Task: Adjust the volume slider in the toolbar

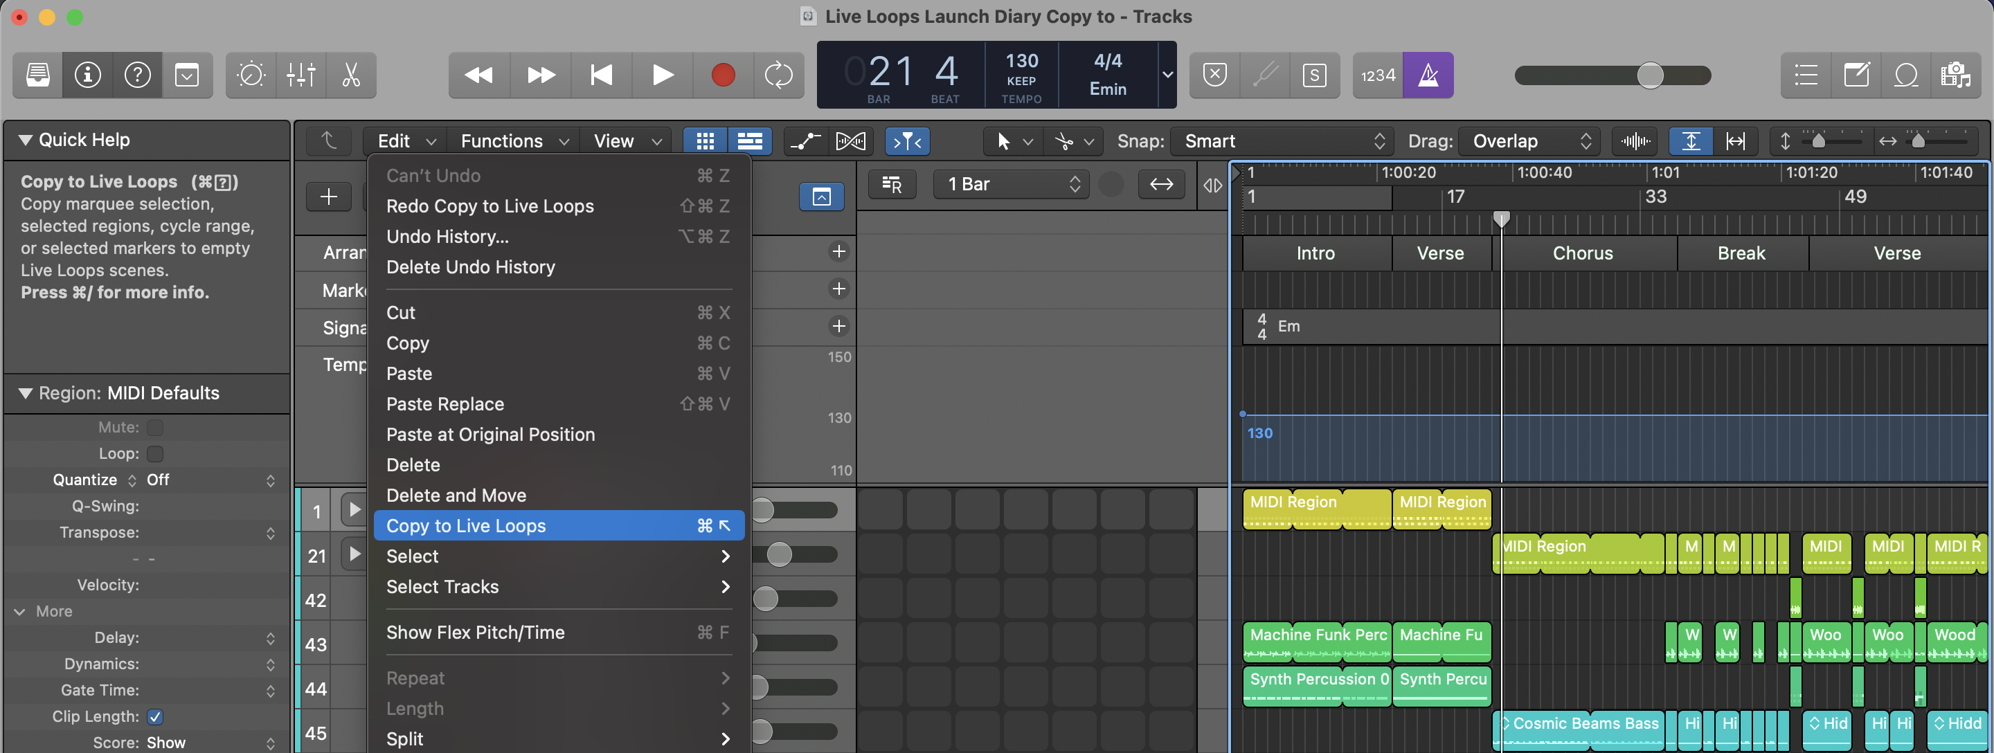Action: pos(1652,75)
